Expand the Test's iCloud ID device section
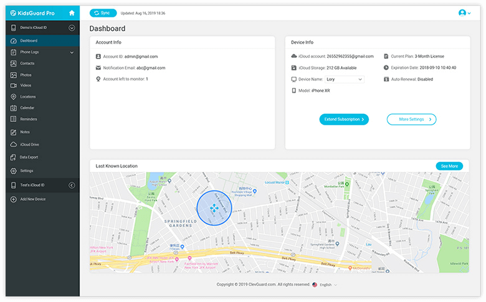 [x=72, y=185]
